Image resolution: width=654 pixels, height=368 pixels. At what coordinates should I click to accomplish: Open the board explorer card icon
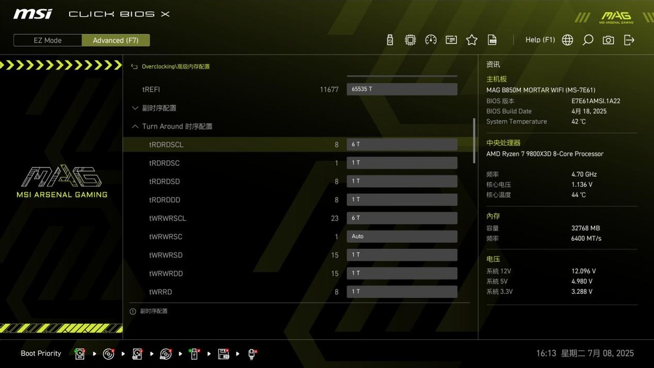coord(451,40)
